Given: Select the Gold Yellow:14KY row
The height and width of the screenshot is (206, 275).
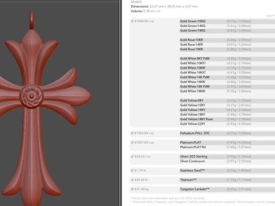Looking at the screenshot, I should click(227, 110).
